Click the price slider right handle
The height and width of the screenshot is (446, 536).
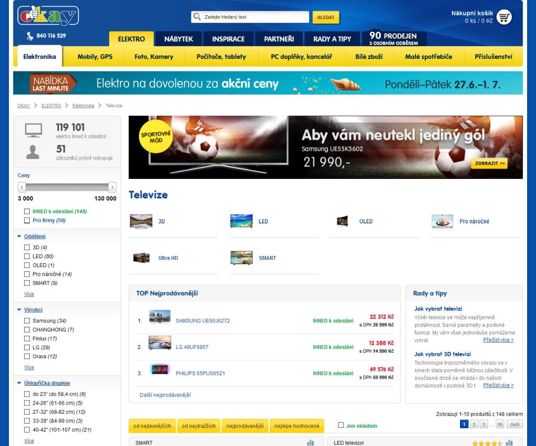click(x=112, y=187)
